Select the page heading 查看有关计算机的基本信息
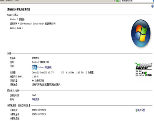The width and height of the screenshot is (154, 121). point(19,9)
